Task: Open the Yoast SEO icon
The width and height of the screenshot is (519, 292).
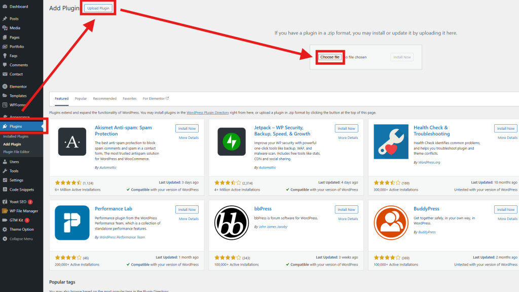Action: [5, 201]
